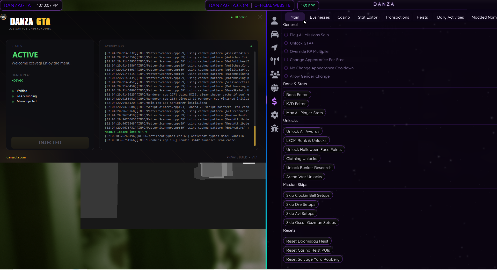
Task: Open the Debug bug sidebar section
Action: [x=274, y=128]
